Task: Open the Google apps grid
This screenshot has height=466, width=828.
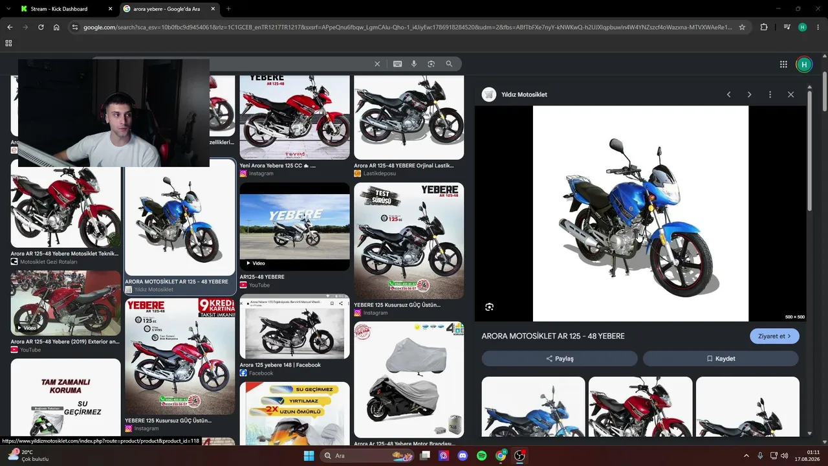Action: coord(783,64)
